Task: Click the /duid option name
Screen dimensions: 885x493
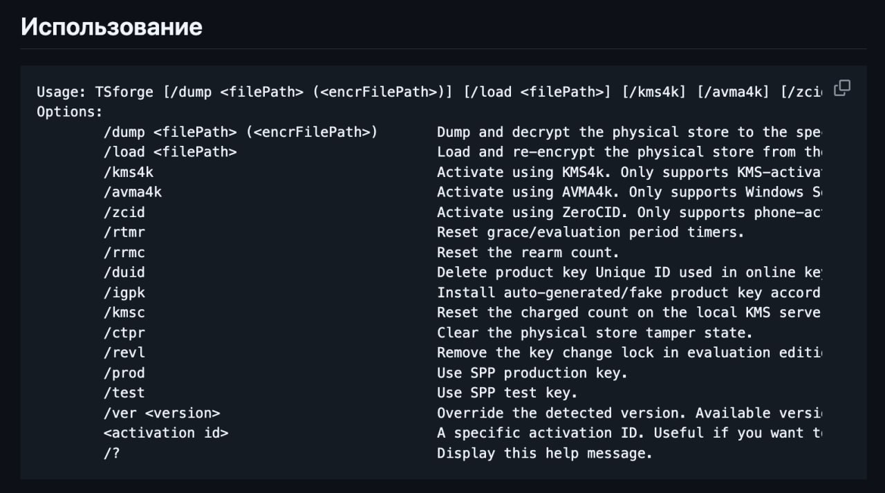Action: [124, 272]
